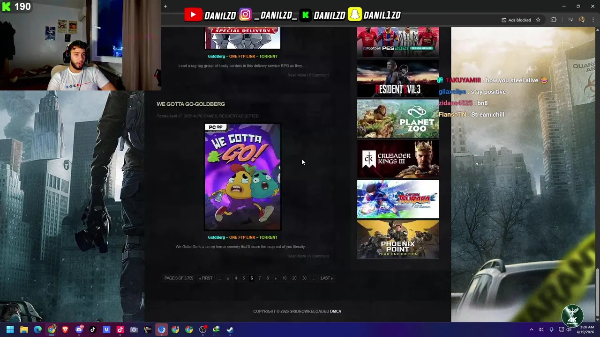
Task: Open the blue V app taskbar icon
Action: (x=106, y=330)
